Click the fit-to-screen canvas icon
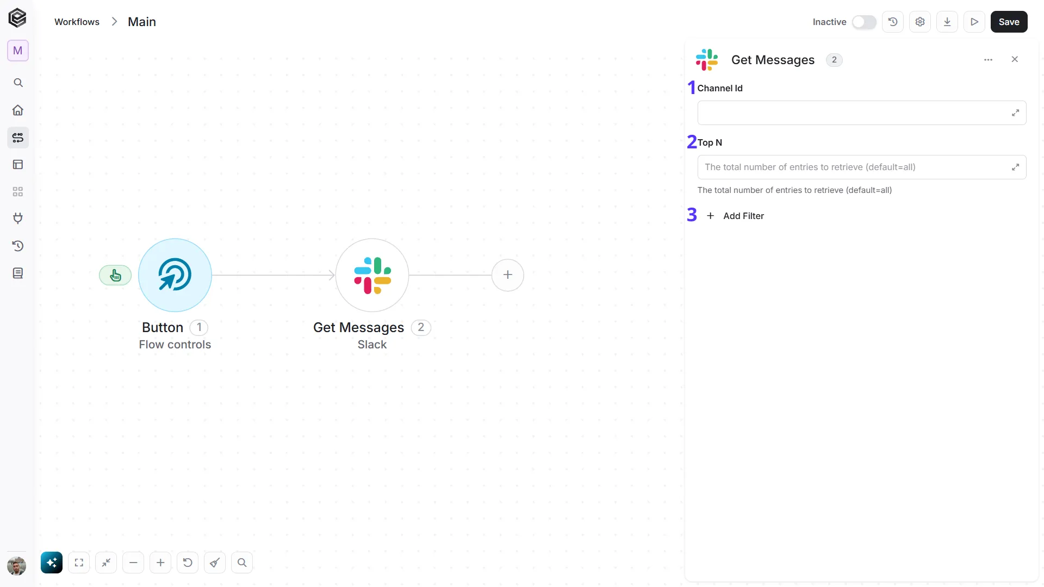This screenshot has width=1044, height=587. click(79, 563)
